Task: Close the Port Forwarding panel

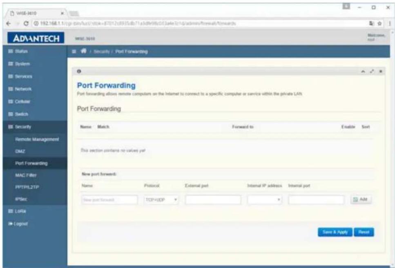Action: tap(381, 71)
